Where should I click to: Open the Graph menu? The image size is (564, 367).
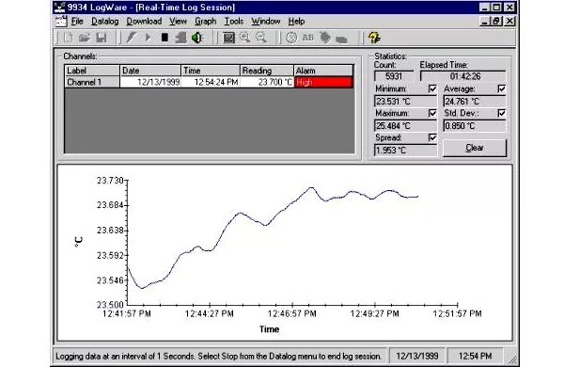coord(205,22)
